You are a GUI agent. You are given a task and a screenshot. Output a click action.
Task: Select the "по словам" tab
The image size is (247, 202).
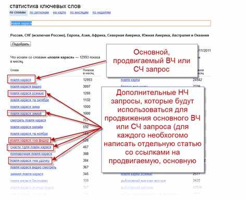(x=18, y=13)
